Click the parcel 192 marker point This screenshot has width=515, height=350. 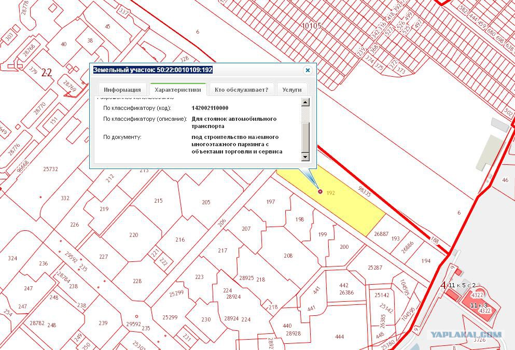coord(320,191)
